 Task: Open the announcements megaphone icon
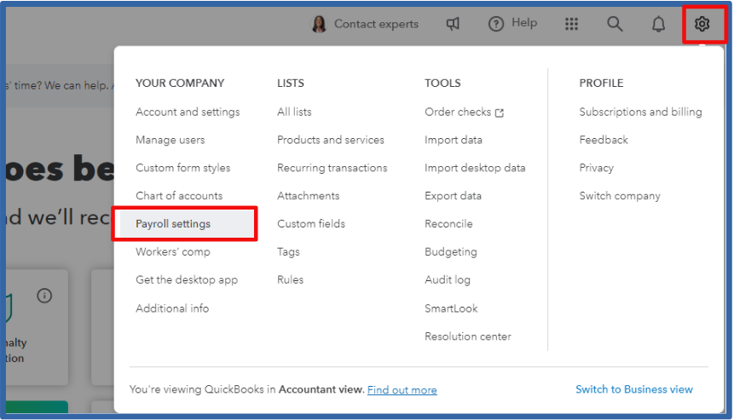coord(453,23)
